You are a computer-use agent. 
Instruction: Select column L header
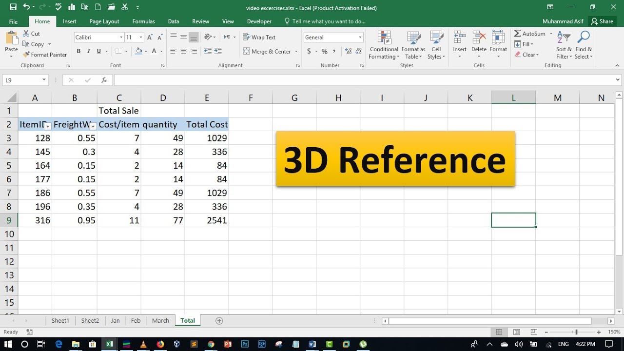coord(513,97)
